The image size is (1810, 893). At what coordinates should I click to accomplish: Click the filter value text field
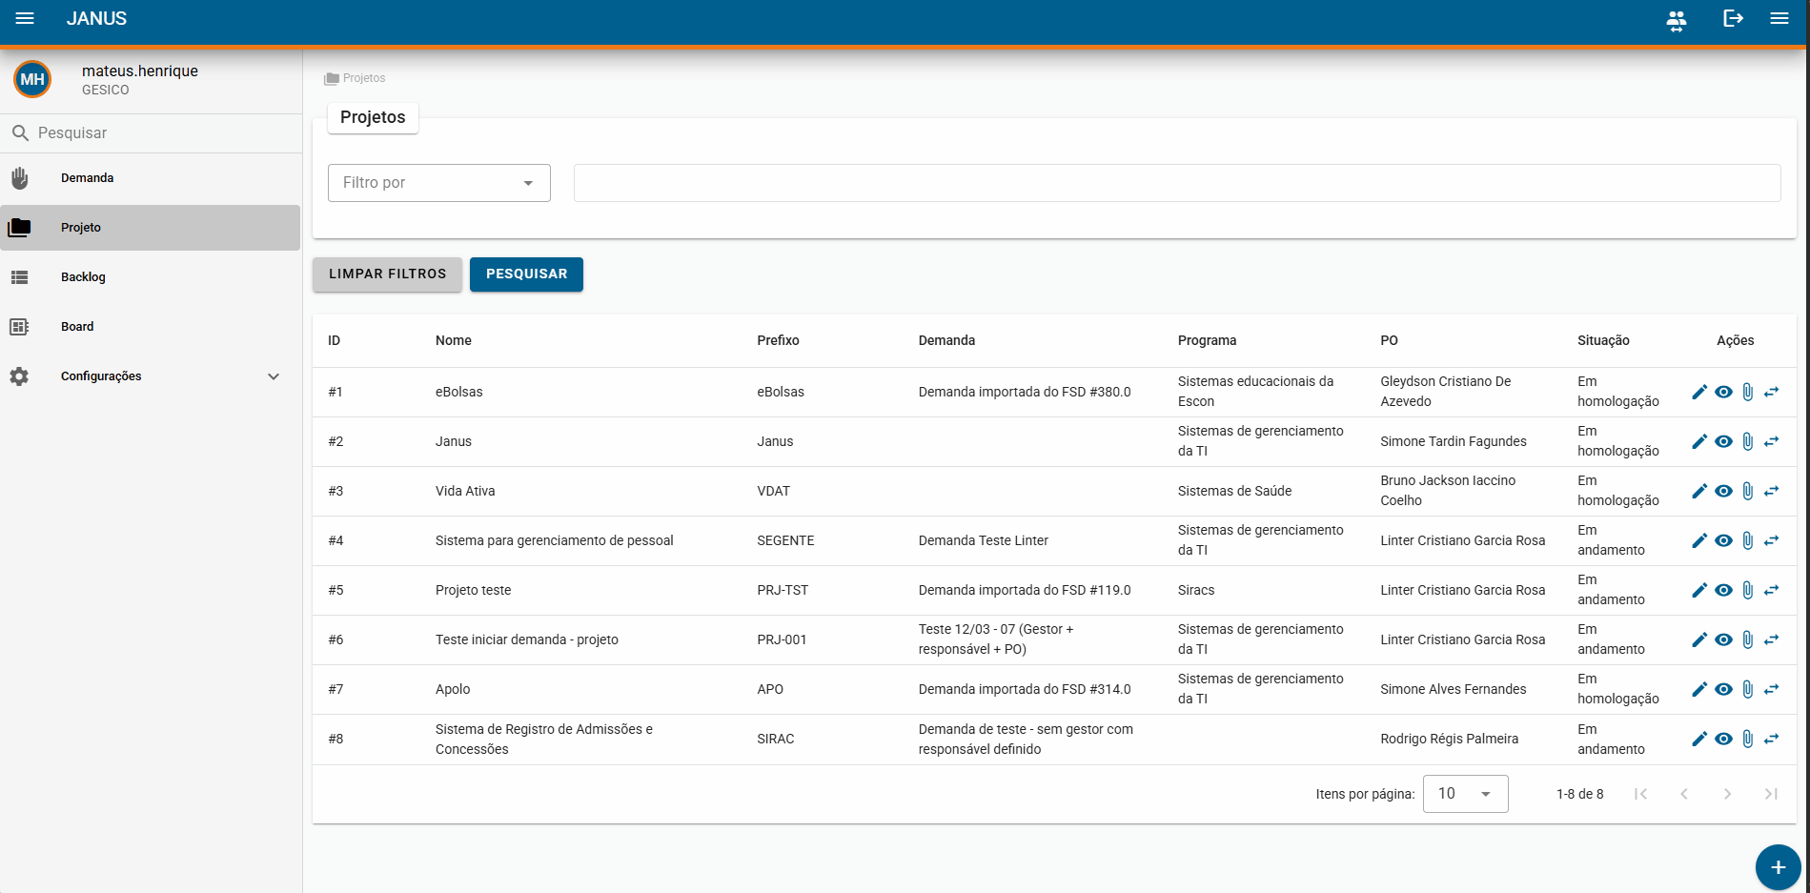(1177, 183)
